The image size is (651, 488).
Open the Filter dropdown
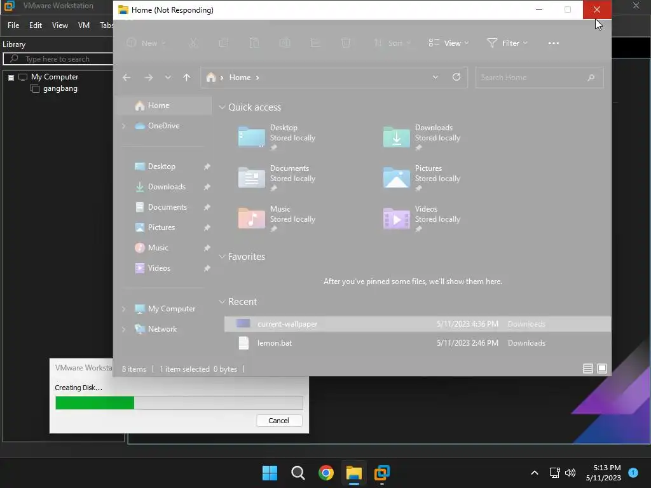coord(507,43)
